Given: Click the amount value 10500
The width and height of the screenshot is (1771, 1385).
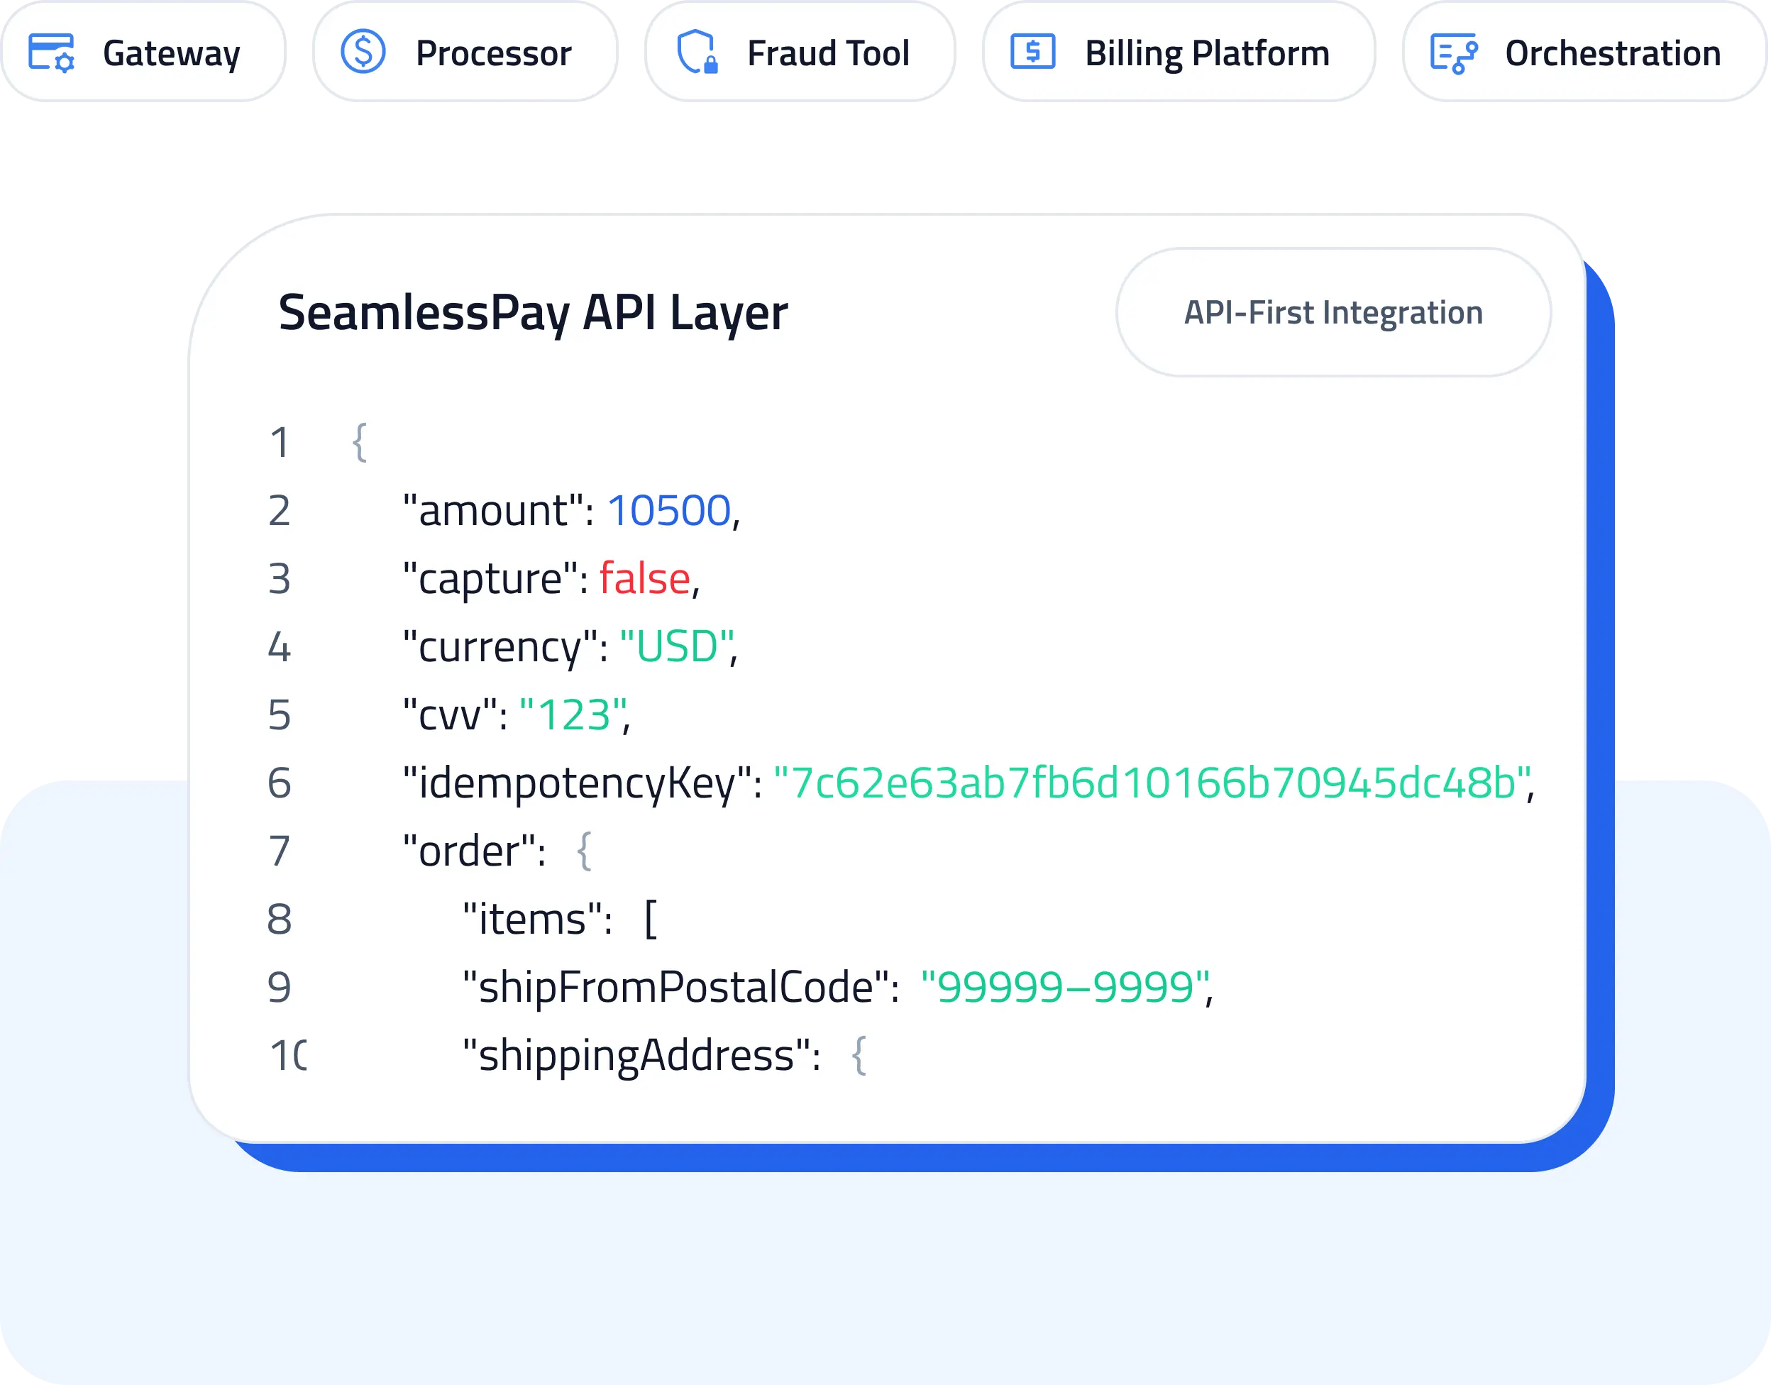Looking at the screenshot, I should [x=669, y=511].
